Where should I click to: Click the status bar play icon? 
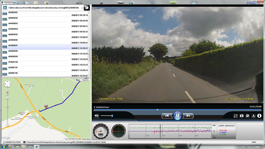[x=24, y=142]
